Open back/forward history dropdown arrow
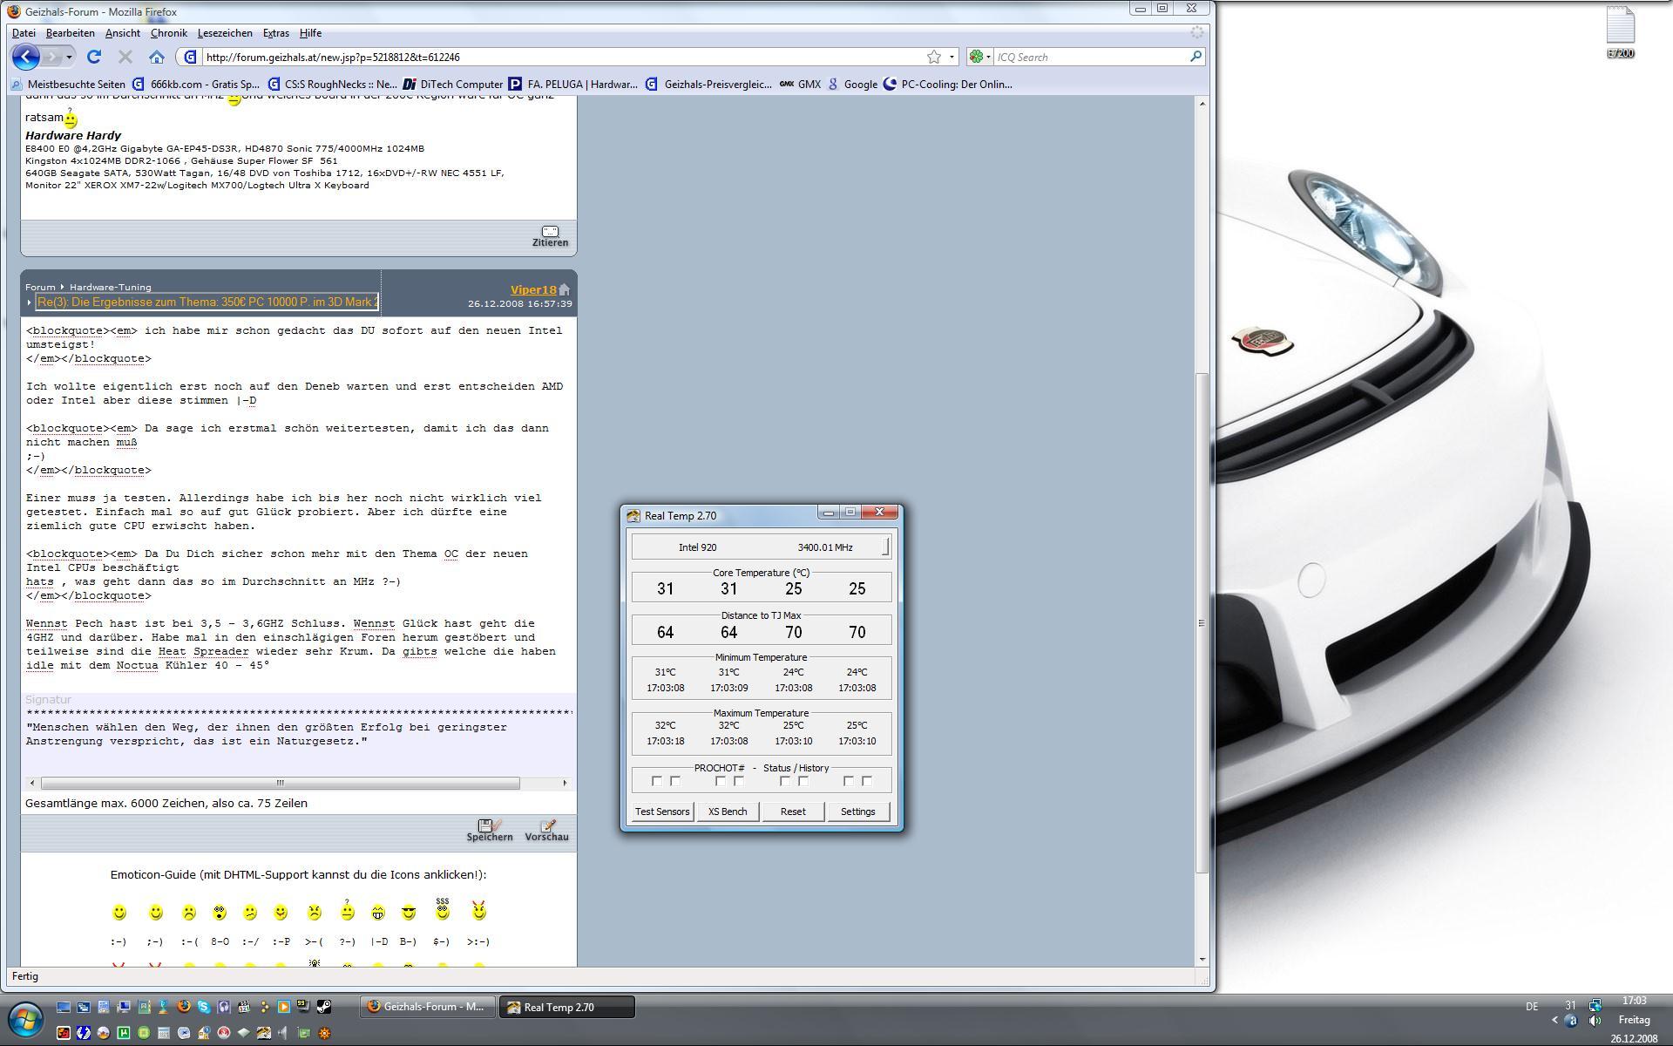The image size is (1673, 1046). tap(69, 57)
